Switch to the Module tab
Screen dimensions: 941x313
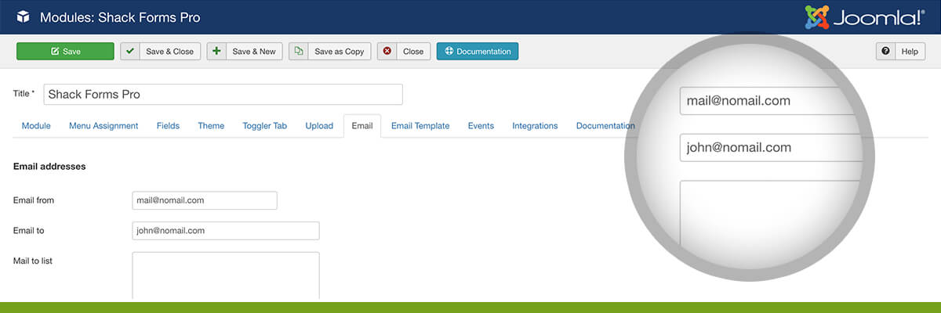36,126
